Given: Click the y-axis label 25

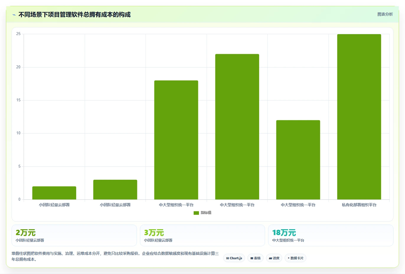Looking at the screenshot, I should coord(18,34).
